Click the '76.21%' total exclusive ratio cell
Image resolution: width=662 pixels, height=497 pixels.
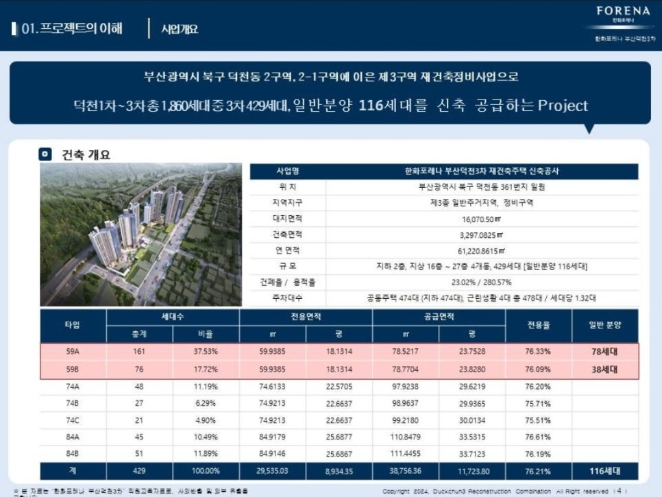[538, 471]
